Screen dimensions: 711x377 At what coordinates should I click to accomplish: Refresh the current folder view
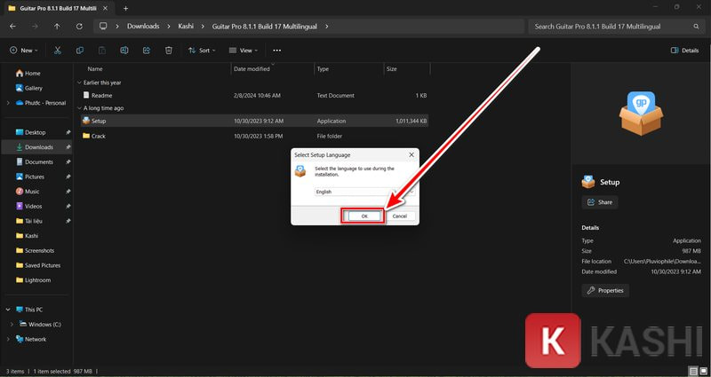pyautogui.click(x=78, y=27)
